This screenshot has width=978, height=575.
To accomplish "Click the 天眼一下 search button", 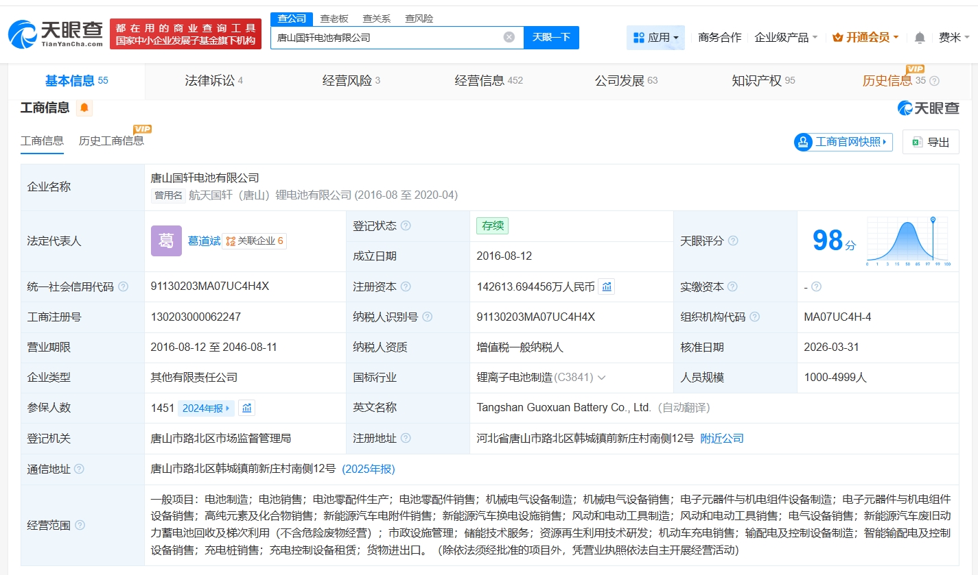I will [x=551, y=38].
